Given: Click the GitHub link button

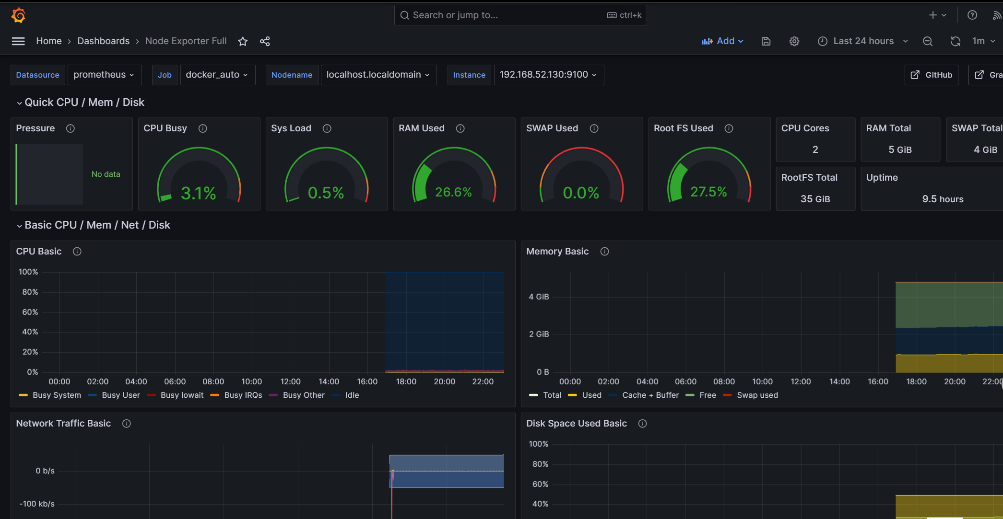Looking at the screenshot, I should coord(931,75).
